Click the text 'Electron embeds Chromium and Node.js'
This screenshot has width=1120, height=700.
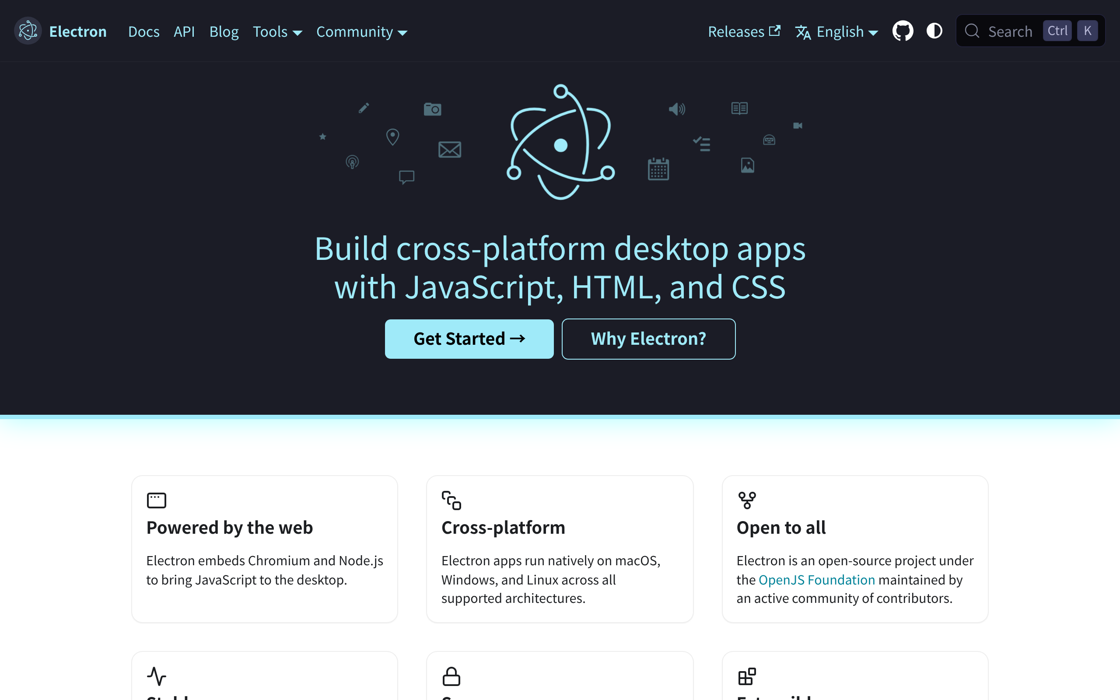pos(265,560)
